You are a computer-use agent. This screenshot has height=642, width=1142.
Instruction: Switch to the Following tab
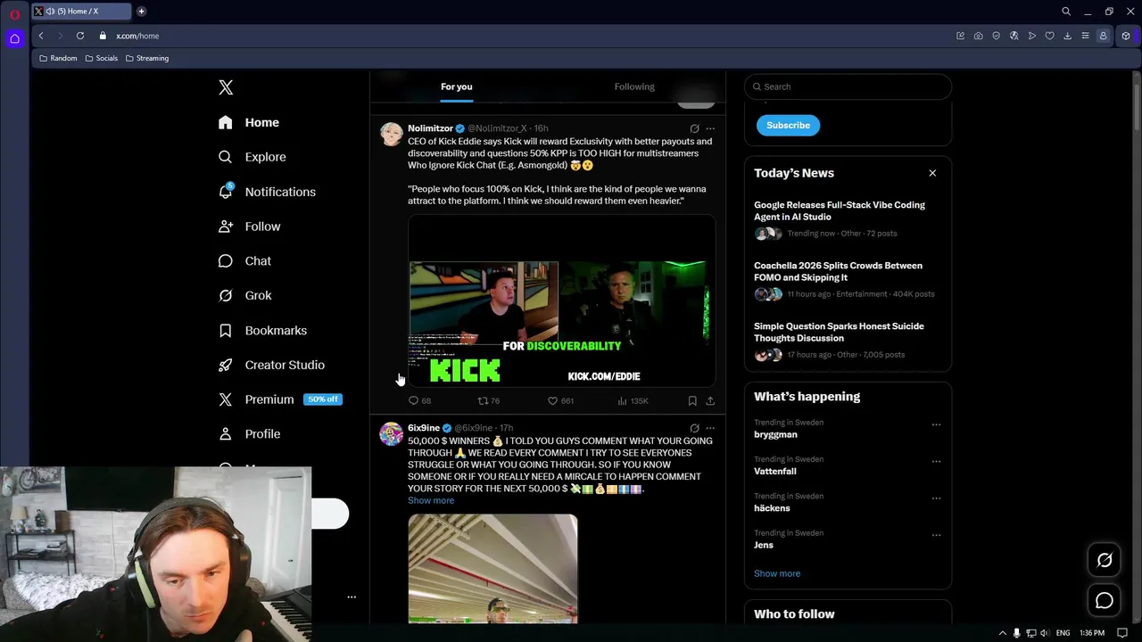(x=634, y=86)
